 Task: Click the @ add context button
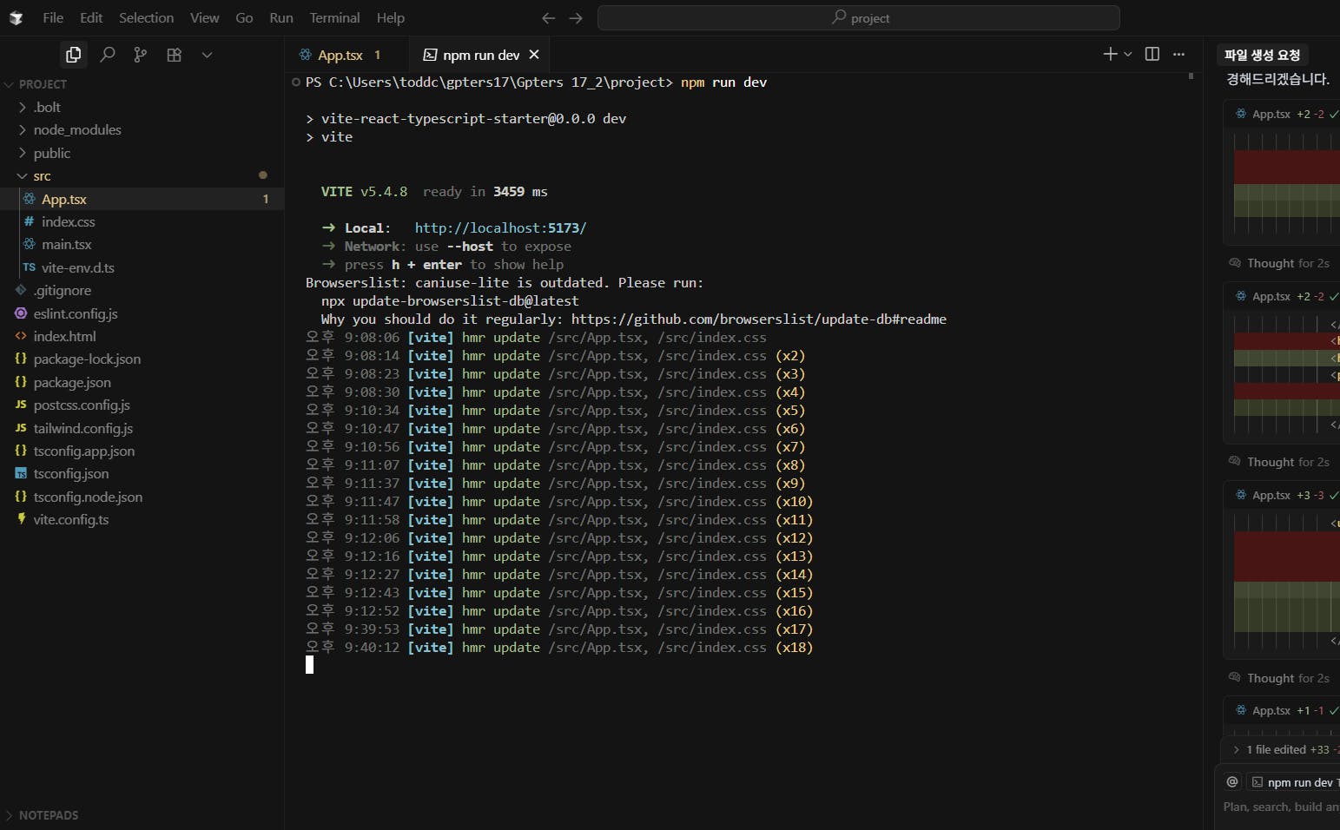(1231, 782)
